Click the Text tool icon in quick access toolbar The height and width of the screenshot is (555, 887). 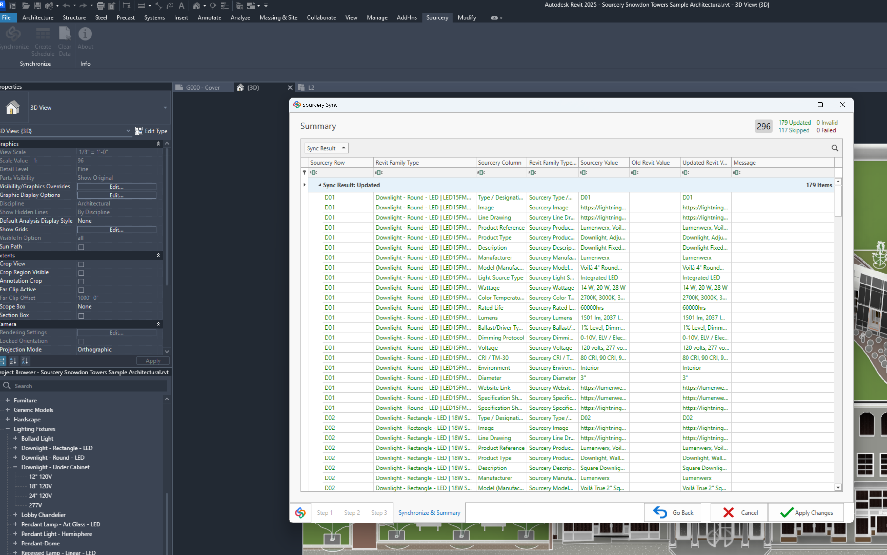coord(181,5)
